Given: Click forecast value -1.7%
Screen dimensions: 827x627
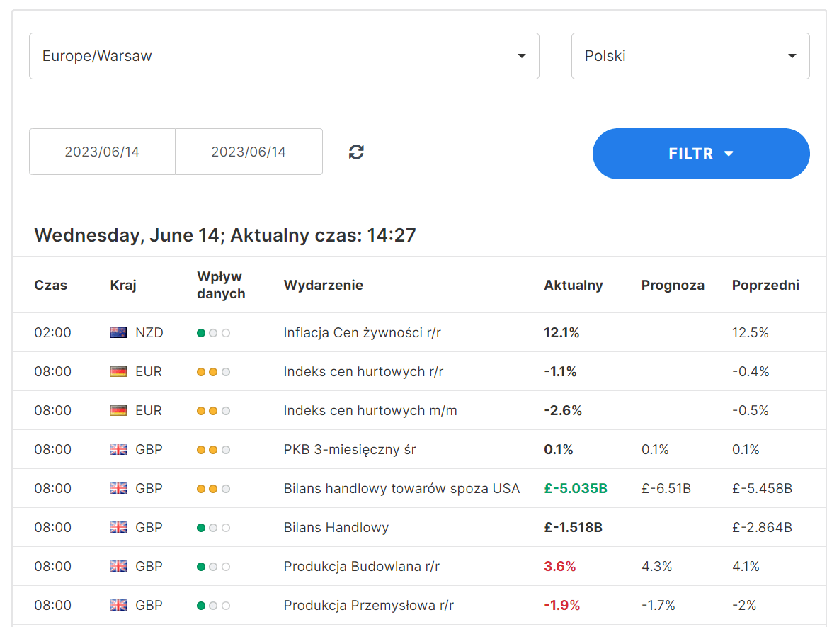Looking at the screenshot, I should coord(658,605).
